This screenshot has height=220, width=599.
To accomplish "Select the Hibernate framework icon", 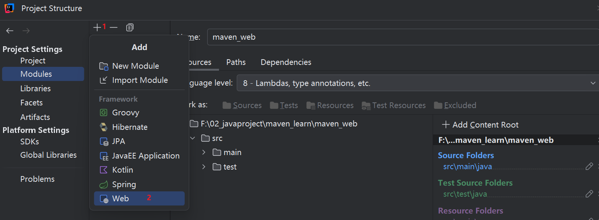I will (x=103, y=127).
